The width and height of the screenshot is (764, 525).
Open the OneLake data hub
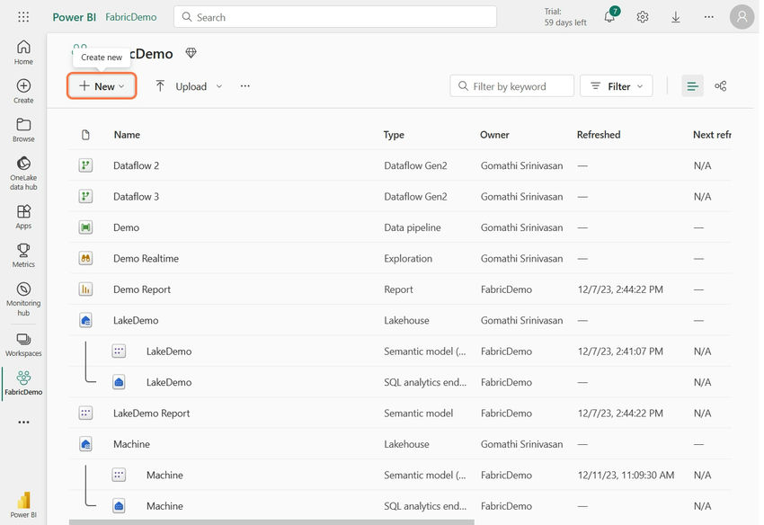pyautogui.click(x=23, y=173)
